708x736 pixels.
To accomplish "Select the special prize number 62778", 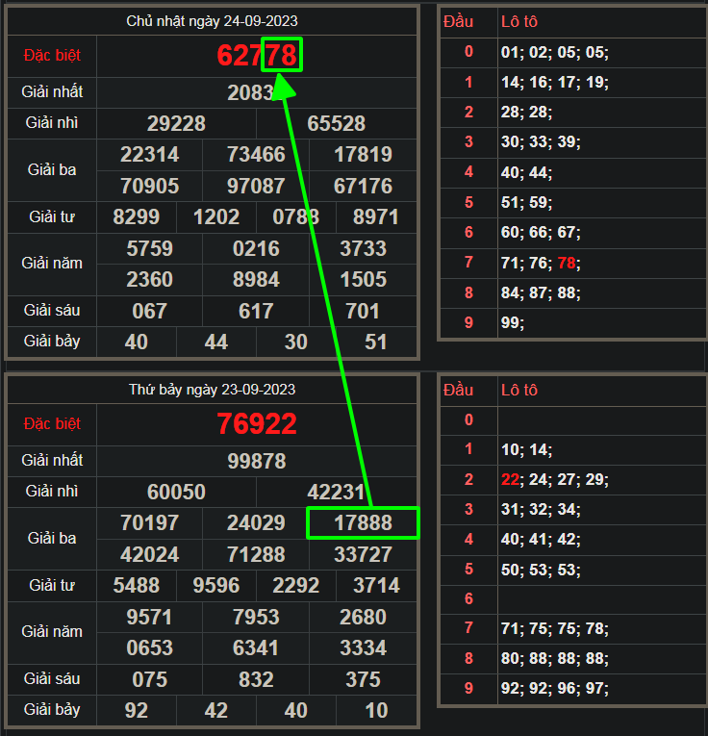I will point(257,55).
